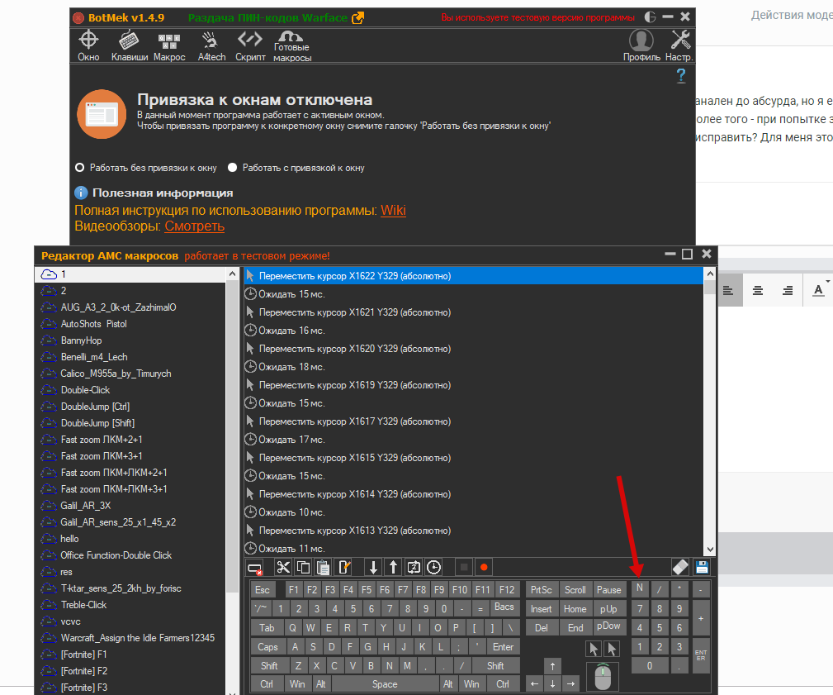833x695 pixels.
Task: Open the Скрипт script section
Action: tap(250, 46)
